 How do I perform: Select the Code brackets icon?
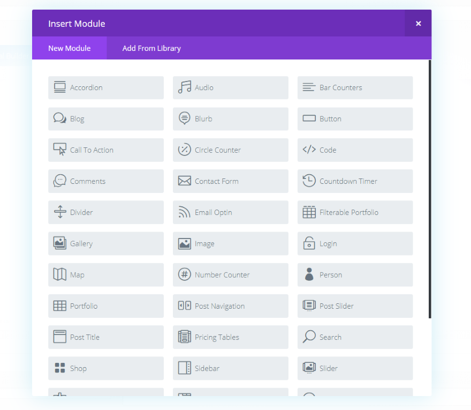pos(309,150)
